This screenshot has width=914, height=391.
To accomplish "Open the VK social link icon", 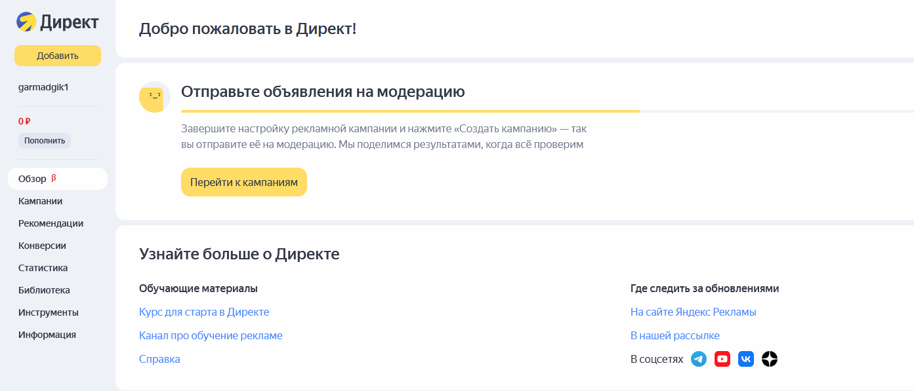I will [746, 359].
